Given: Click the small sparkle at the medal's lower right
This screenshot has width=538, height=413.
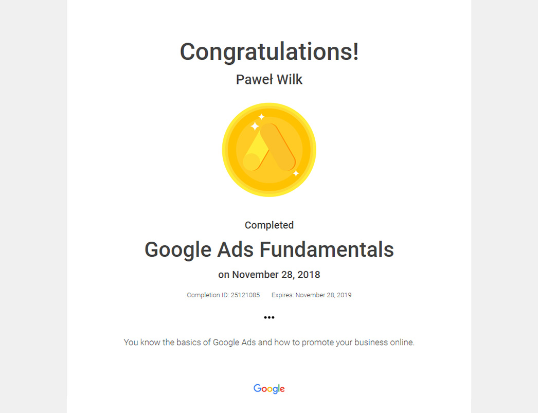Looking at the screenshot, I should [x=296, y=173].
